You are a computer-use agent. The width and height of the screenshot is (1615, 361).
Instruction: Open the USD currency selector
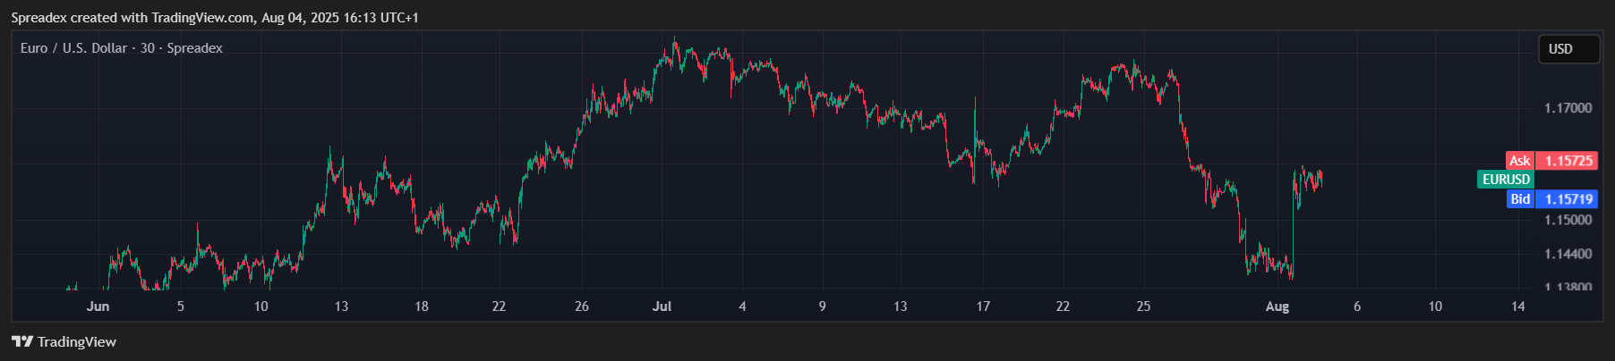[x=1568, y=49]
